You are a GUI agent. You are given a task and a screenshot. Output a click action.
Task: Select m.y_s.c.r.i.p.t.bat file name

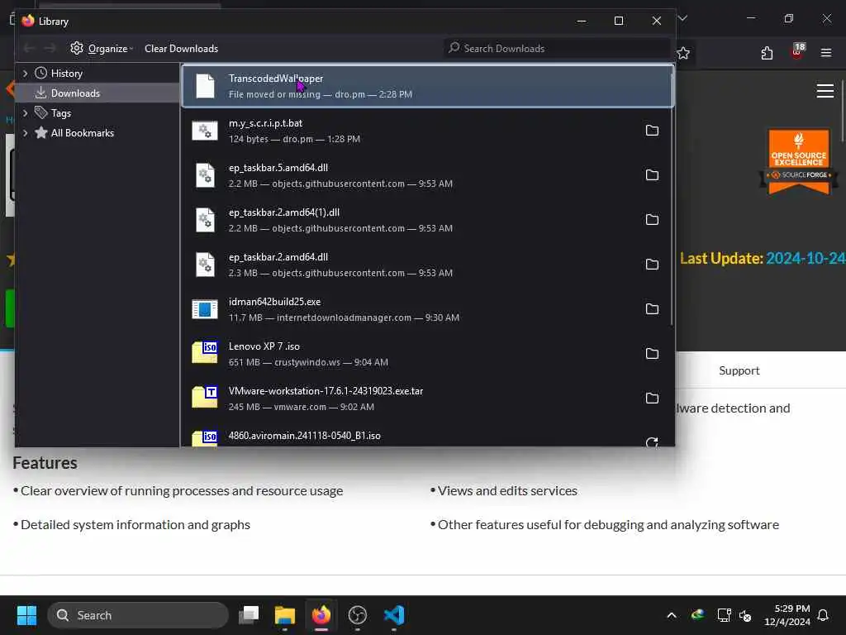click(x=265, y=123)
